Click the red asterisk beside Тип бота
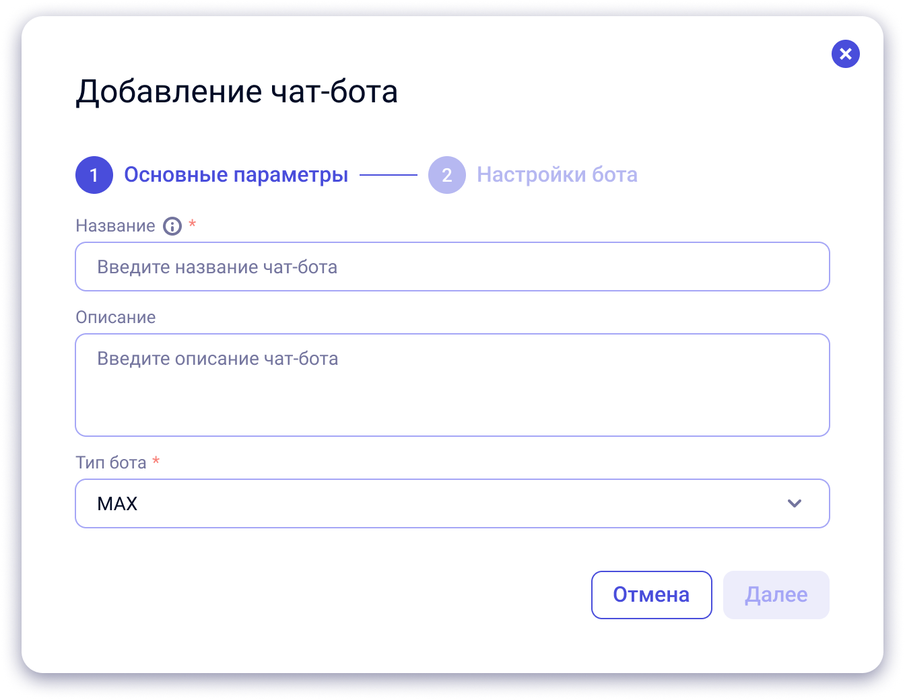 [x=156, y=461]
